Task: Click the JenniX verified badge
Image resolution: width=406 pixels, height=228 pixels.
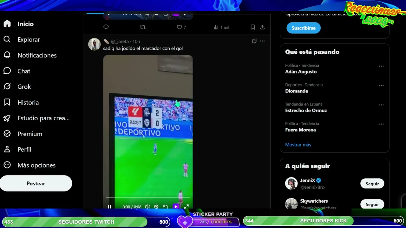Action: [319, 180]
